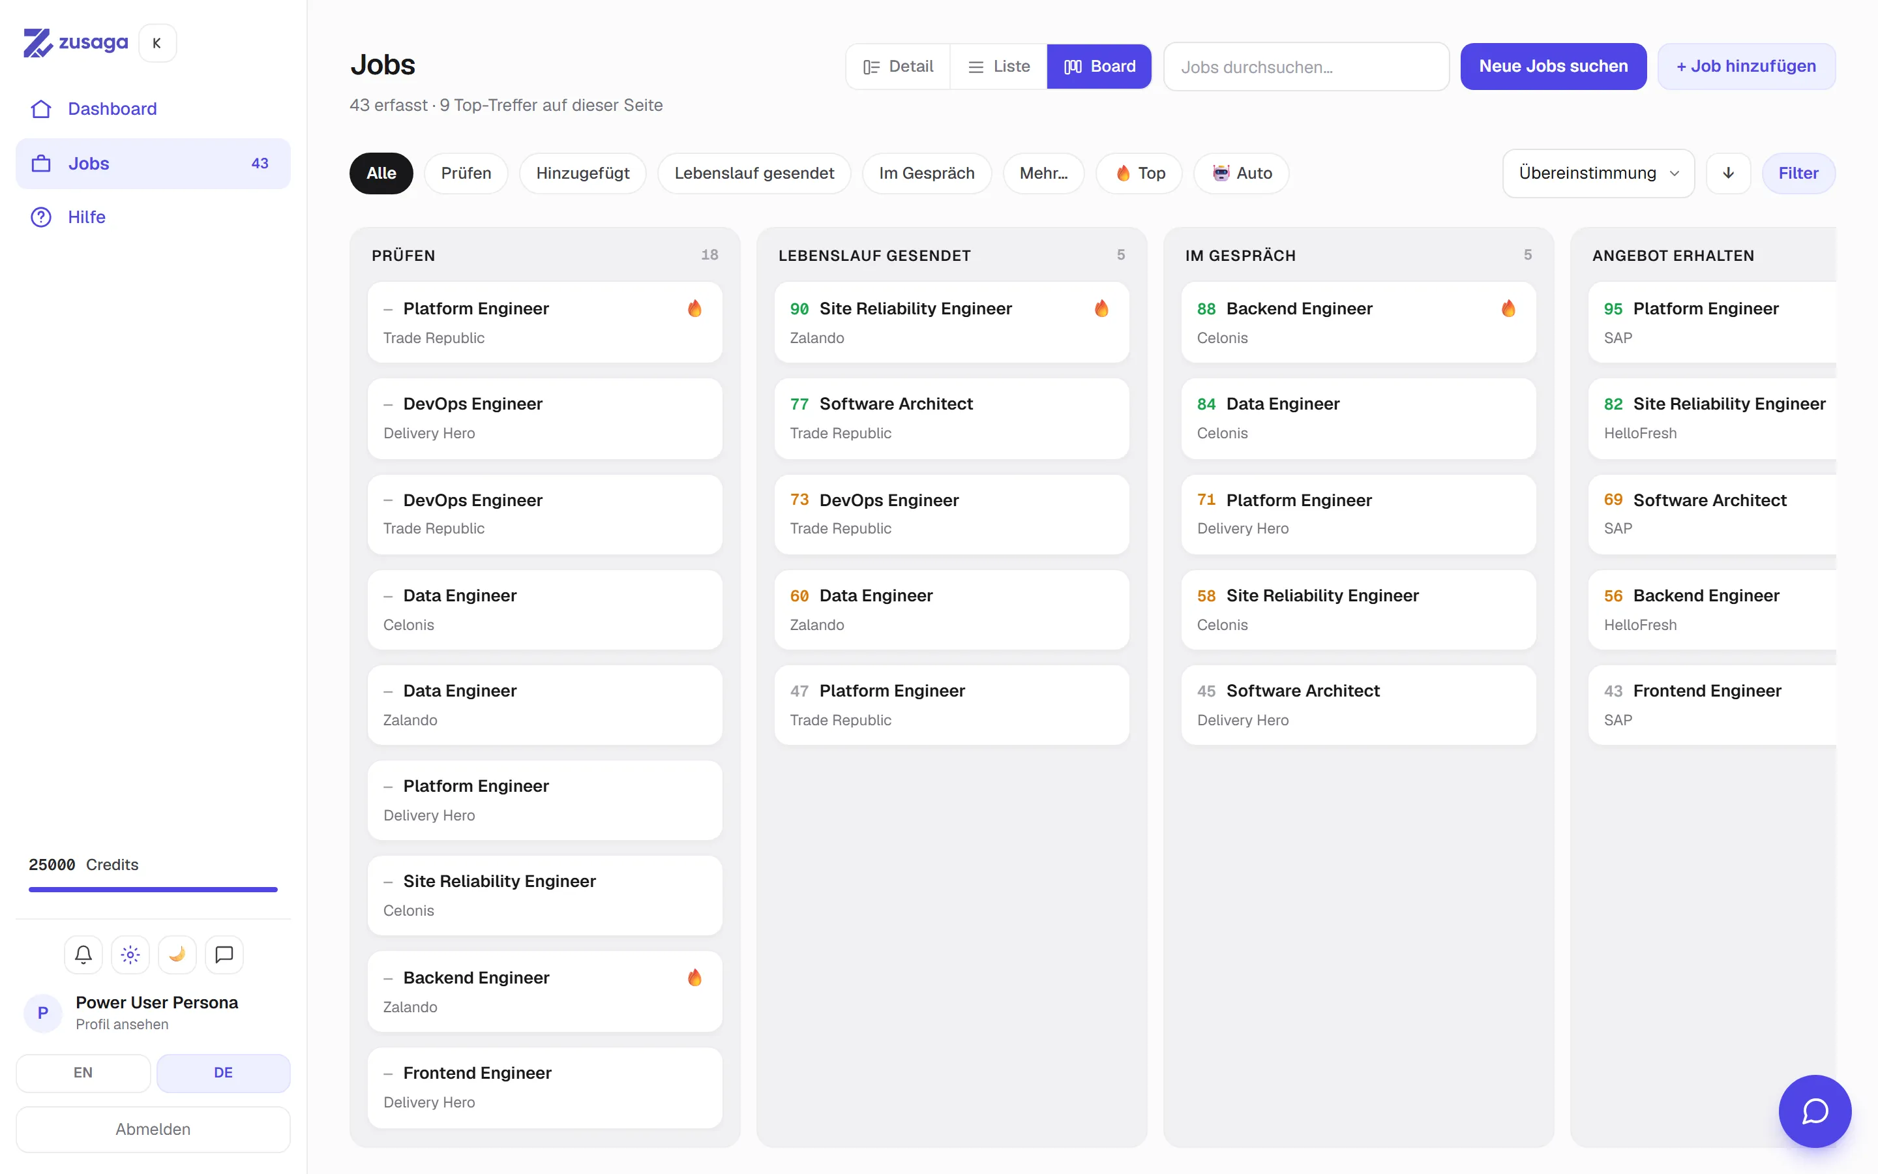Open Platform Engineer card scored 47
The image size is (1878, 1174).
951,705
